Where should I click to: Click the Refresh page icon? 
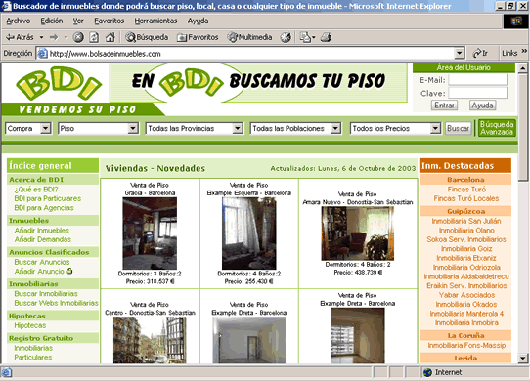pos(94,37)
